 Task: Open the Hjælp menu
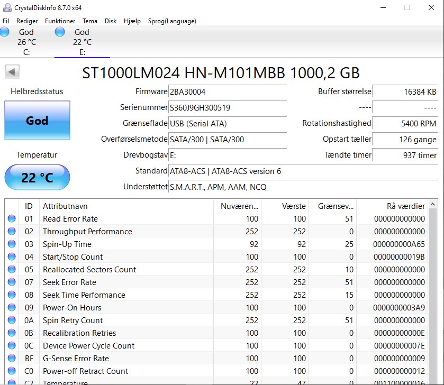point(132,21)
